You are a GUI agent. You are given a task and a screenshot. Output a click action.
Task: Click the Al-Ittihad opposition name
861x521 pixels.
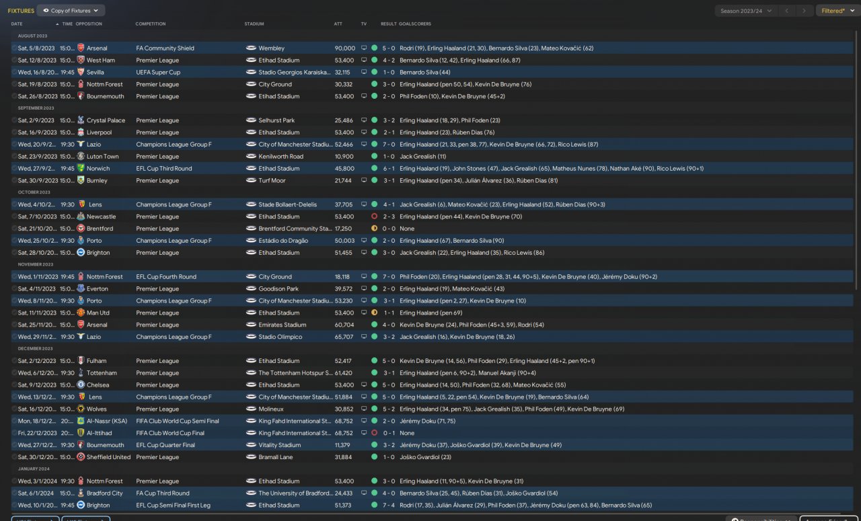point(100,433)
